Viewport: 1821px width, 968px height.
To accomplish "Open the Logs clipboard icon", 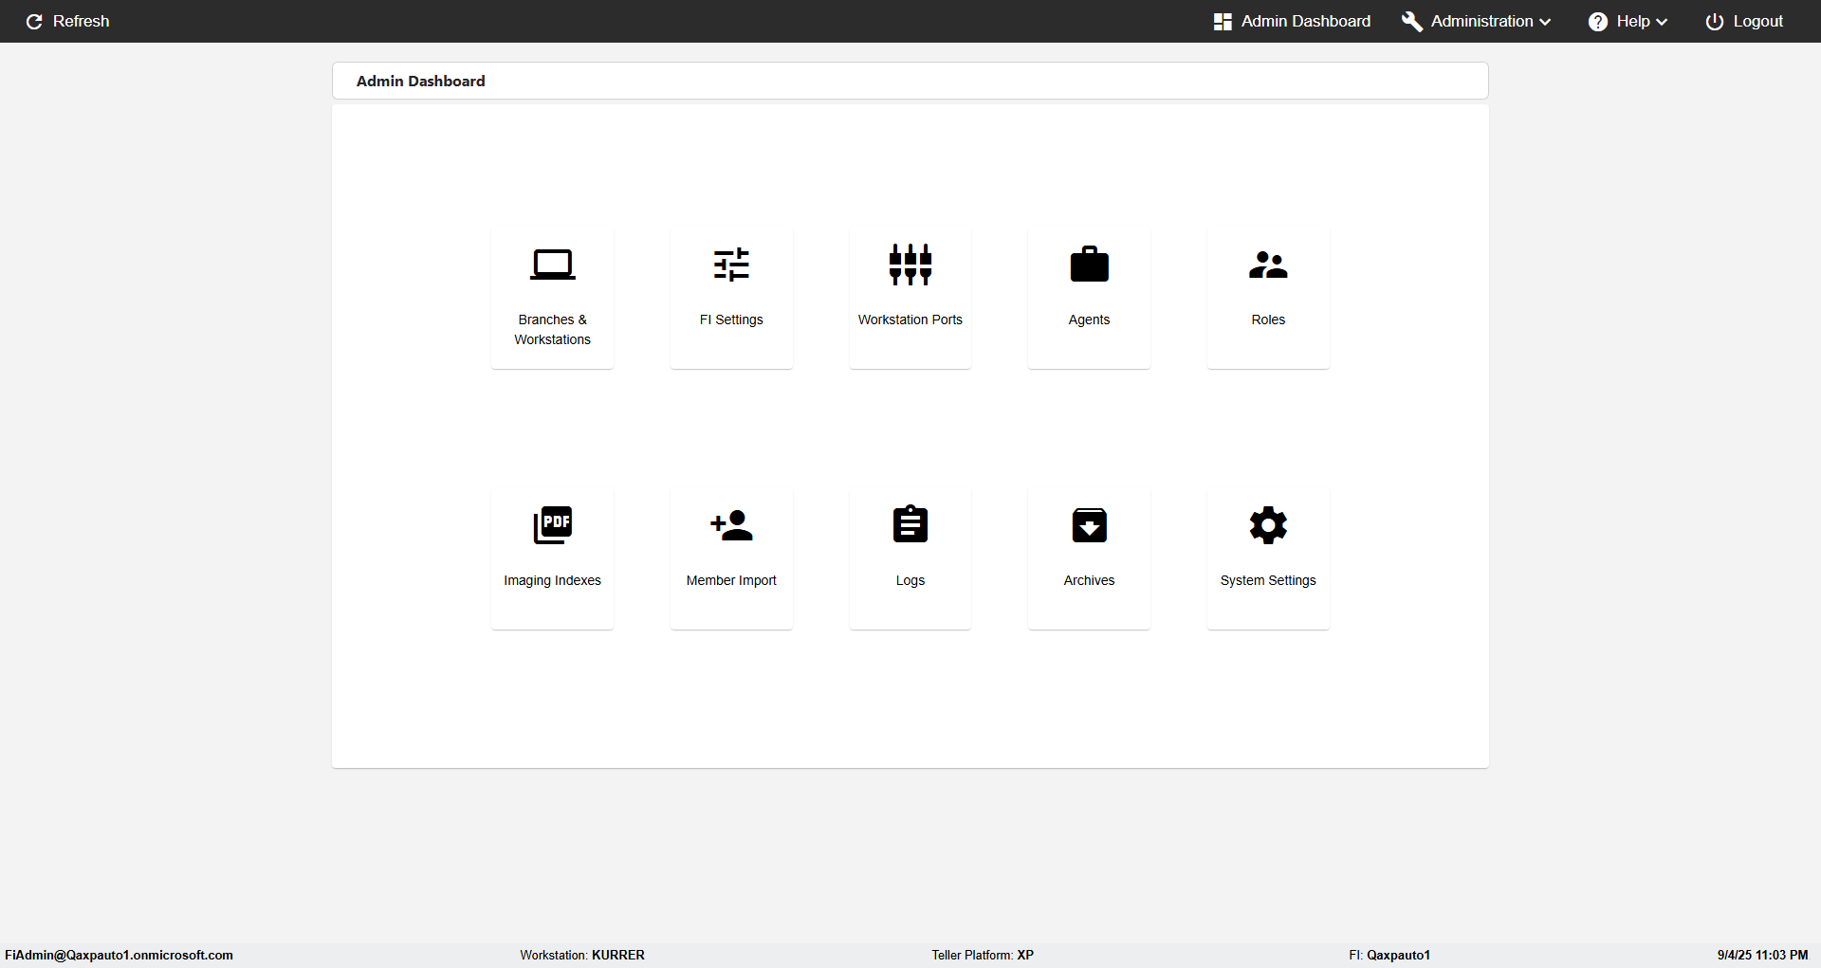I will pyautogui.click(x=910, y=524).
